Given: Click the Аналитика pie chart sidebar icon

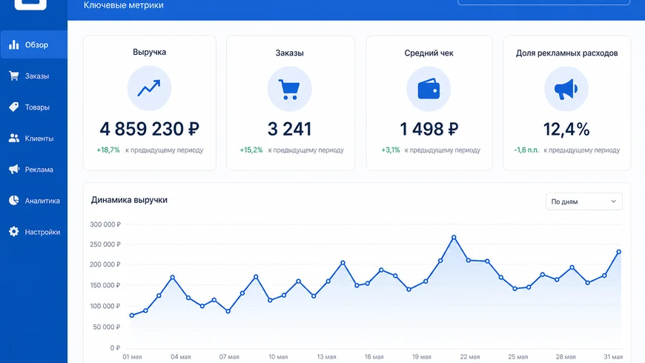Looking at the screenshot, I should coord(14,200).
